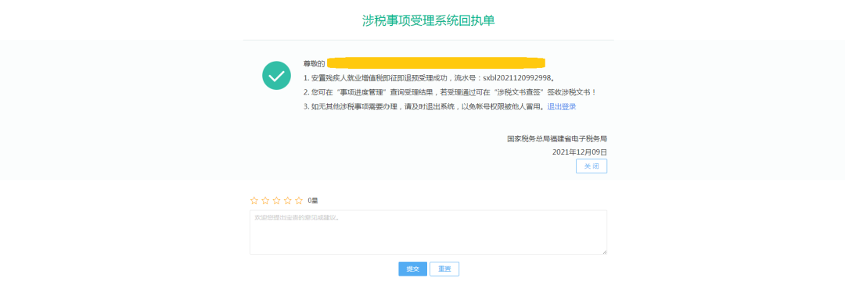Click the 涉税事项受理系统回执单 page title
845x289 pixels.
[429, 20]
